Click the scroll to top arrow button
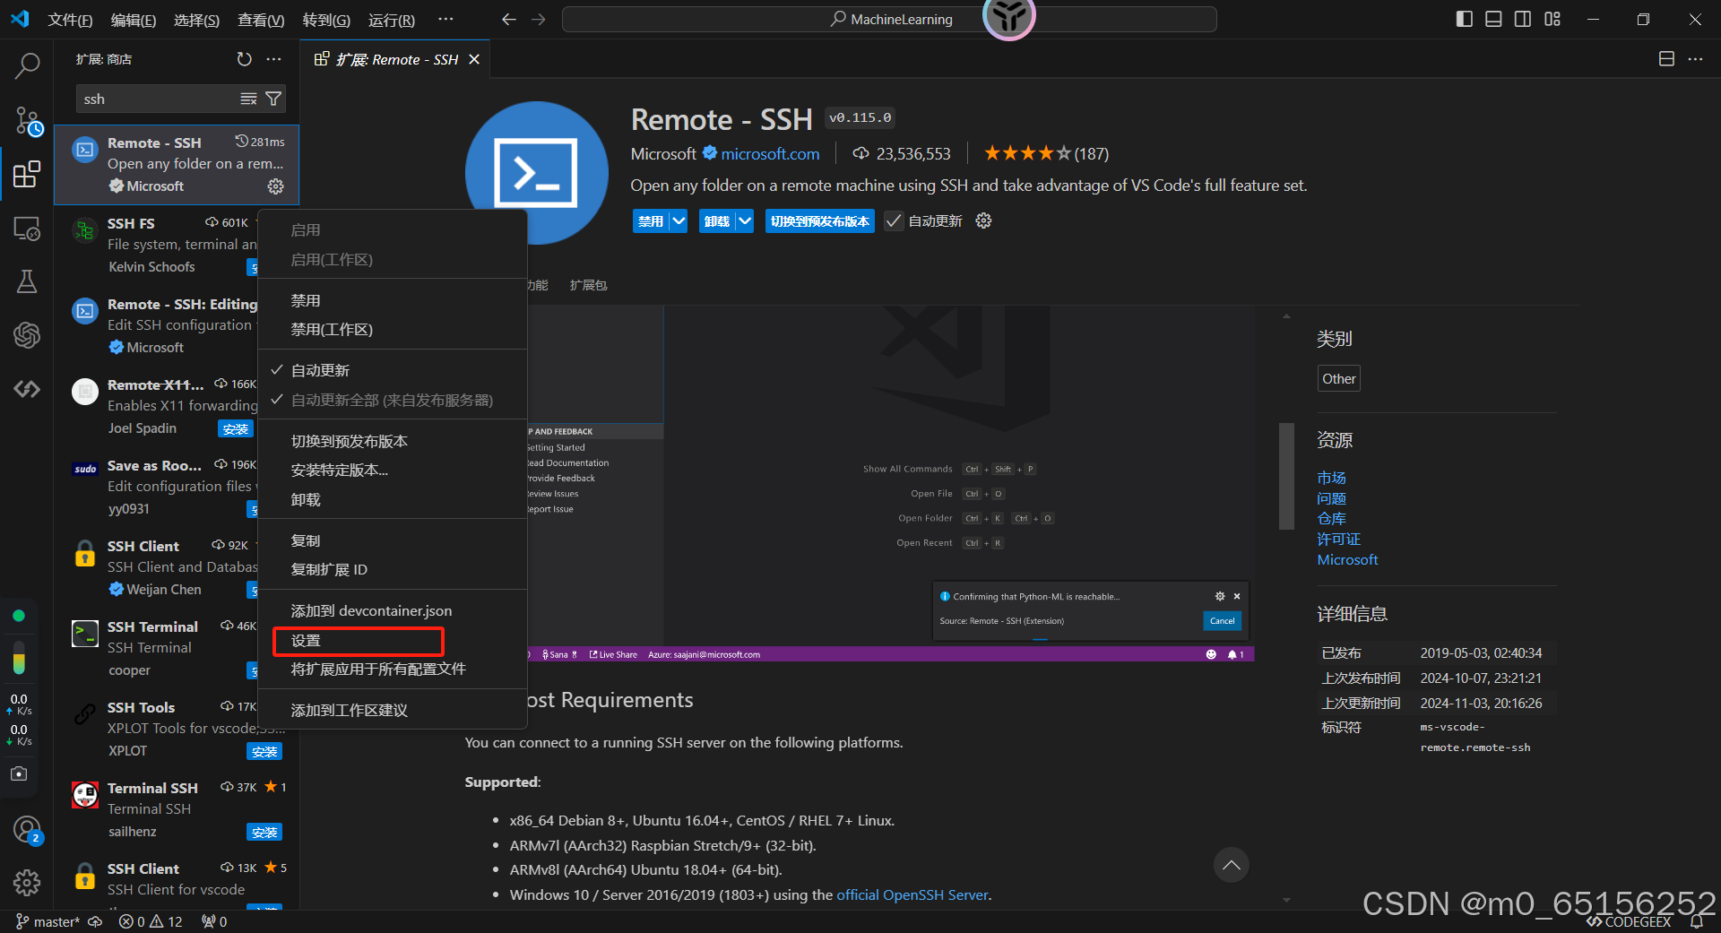 pos(1231,865)
